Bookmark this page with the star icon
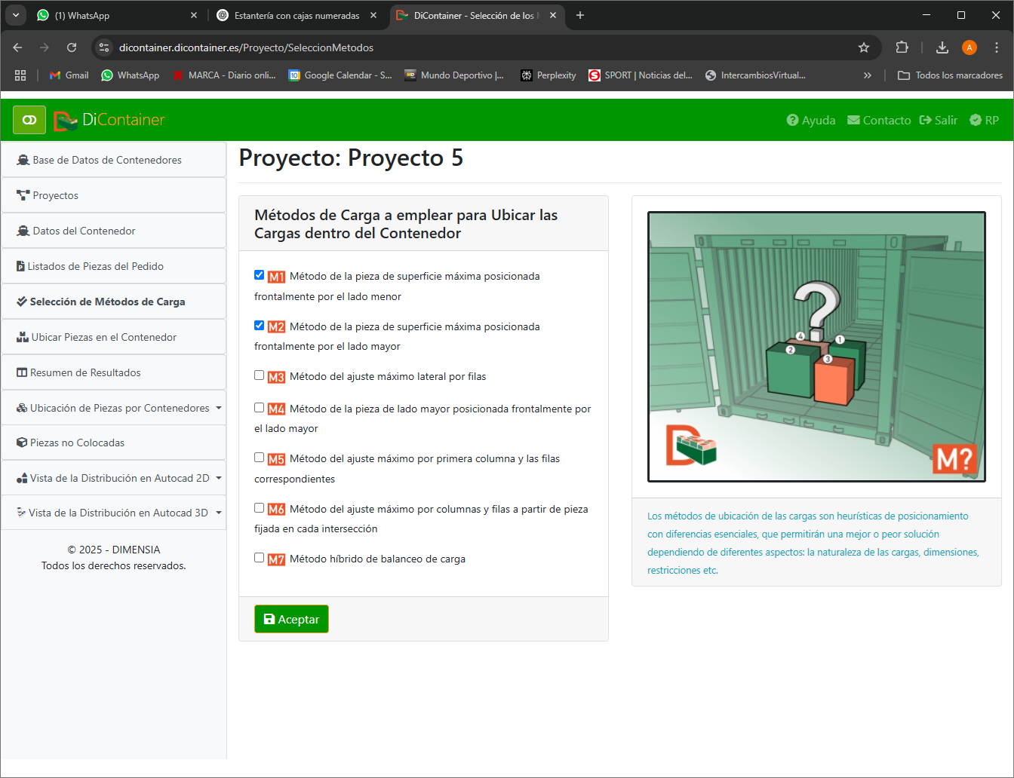Screen dimensions: 1014x778 (864, 47)
